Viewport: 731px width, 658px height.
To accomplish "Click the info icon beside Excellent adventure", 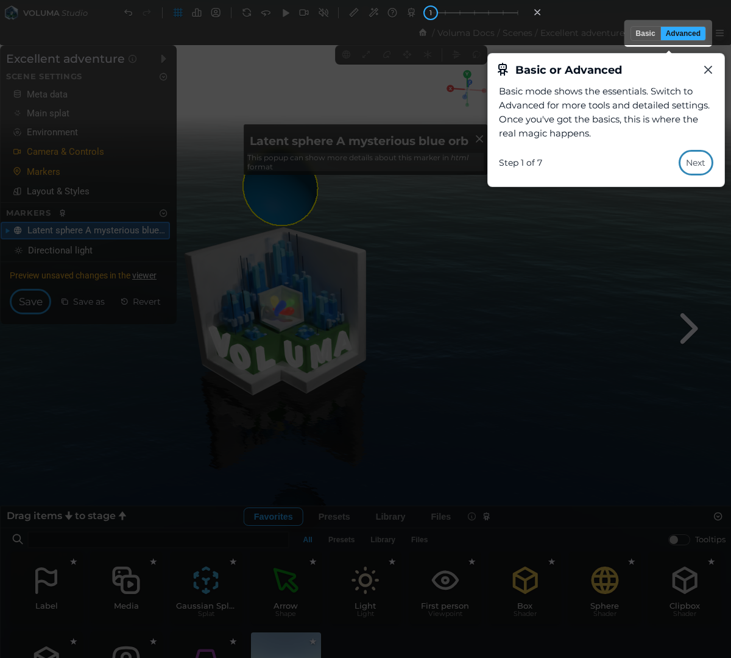I will (x=132, y=59).
